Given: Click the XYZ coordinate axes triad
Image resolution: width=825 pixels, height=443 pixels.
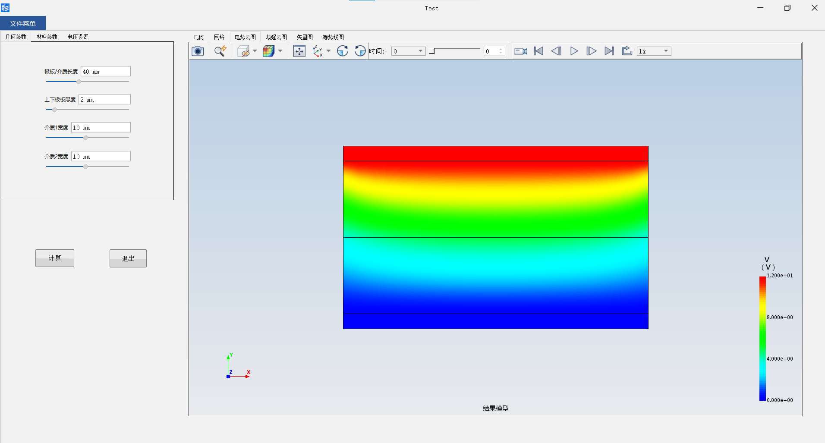Looking at the screenshot, I should coord(239,366).
